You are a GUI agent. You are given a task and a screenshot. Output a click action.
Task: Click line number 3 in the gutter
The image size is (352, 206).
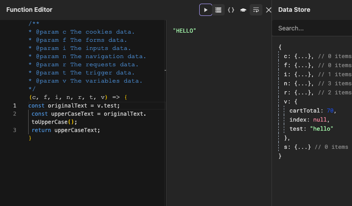[x=15, y=130]
